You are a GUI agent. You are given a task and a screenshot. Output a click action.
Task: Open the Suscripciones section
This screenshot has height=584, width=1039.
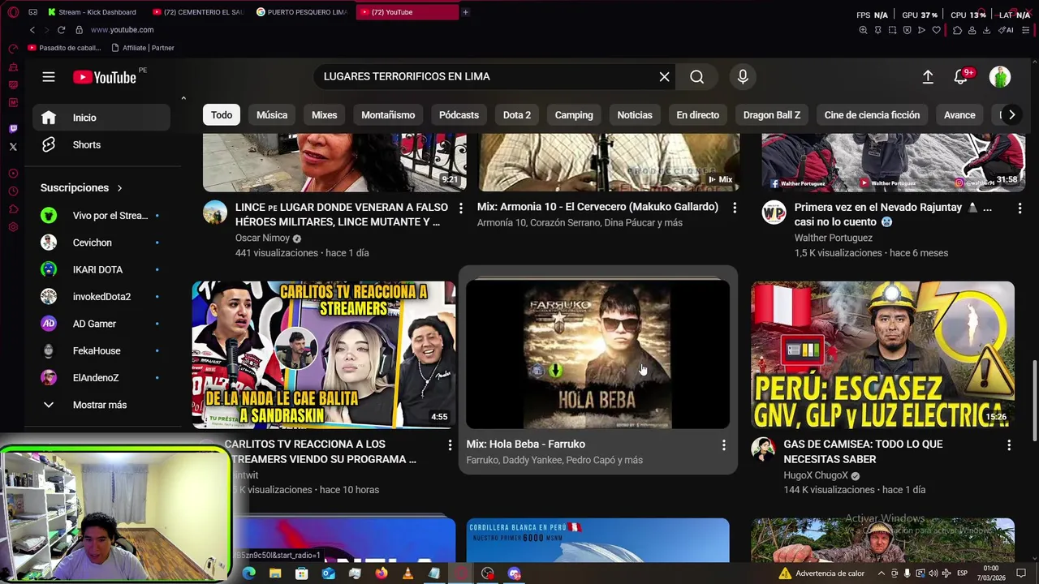(x=81, y=187)
